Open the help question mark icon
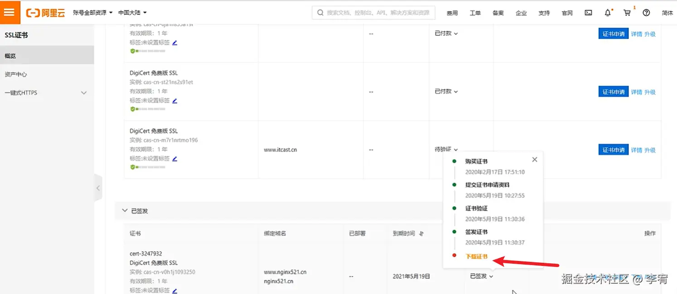Screen dimensions: 677x294 click(646, 13)
